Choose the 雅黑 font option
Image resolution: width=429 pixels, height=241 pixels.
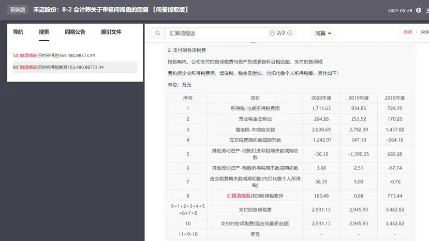tap(408, 32)
